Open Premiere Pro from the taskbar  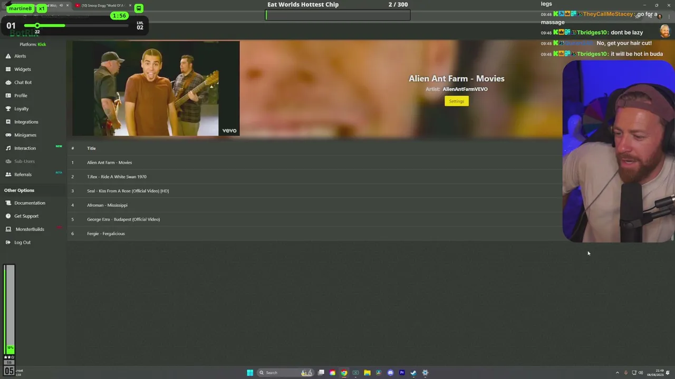pos(402,373)
